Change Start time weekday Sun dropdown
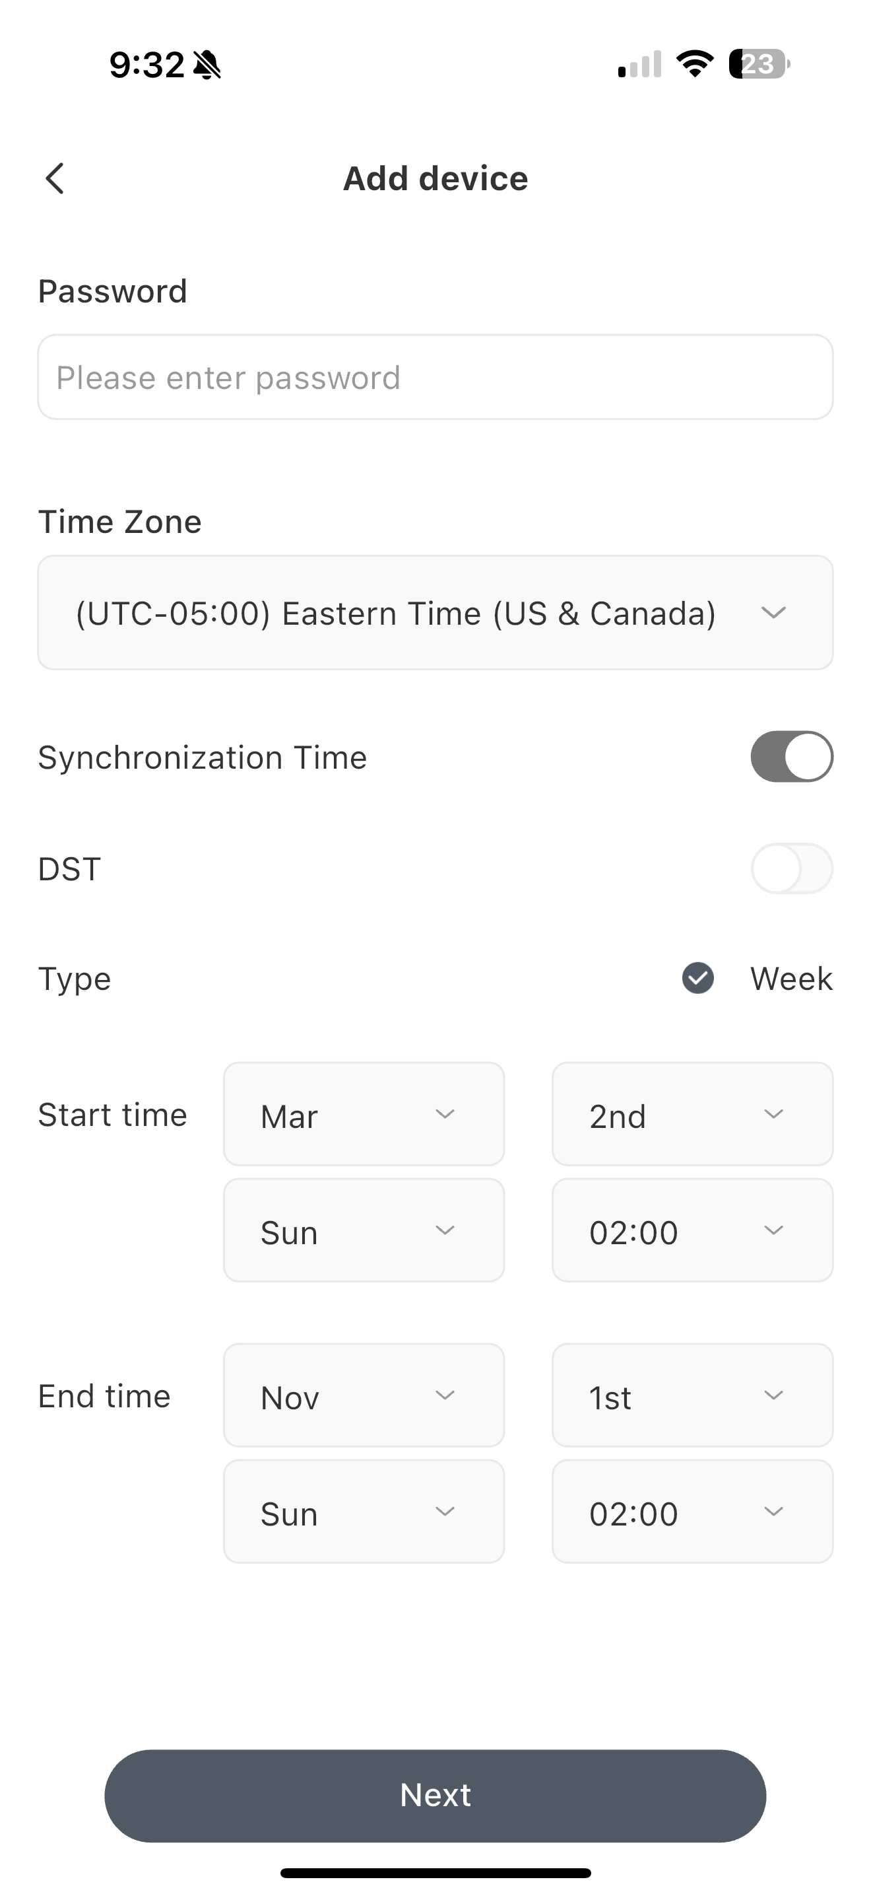Viewport: 871px width, 1894px height. coord(364,1230)
